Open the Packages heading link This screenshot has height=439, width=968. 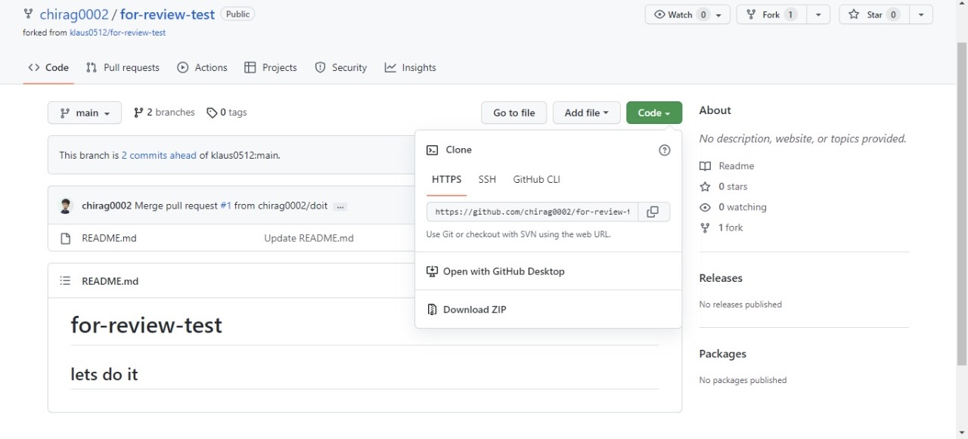point(722,354)
